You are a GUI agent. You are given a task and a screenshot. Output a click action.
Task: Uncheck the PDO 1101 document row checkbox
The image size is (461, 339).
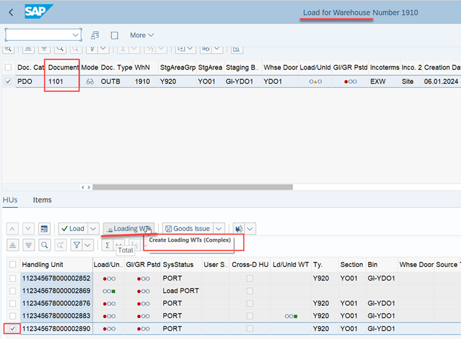(x=8, y=81)
